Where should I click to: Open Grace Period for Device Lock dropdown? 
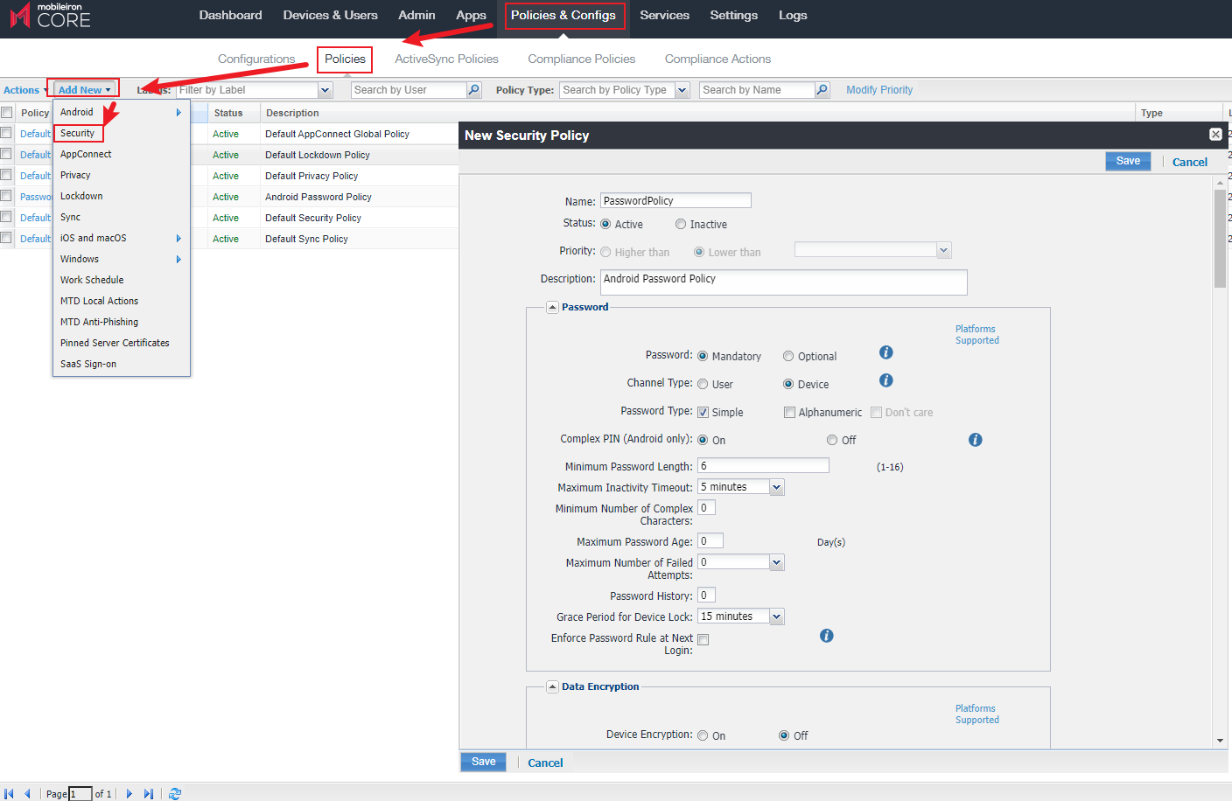776,616
